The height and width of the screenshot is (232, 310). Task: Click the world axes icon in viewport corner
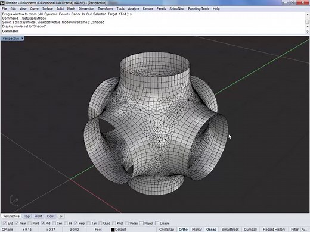pos(14,200)
